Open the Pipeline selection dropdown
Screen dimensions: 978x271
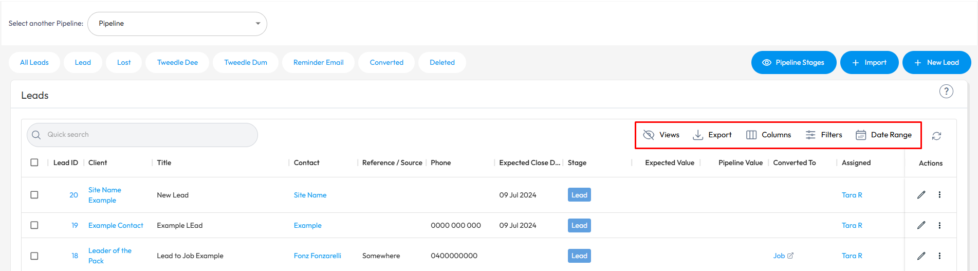point(177,24)
